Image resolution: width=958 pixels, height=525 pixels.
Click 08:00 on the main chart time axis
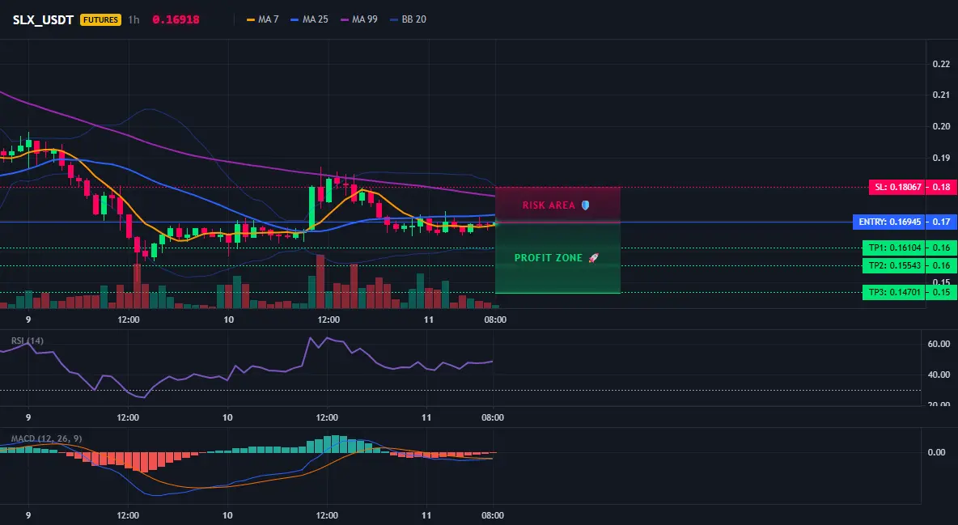tap(495, 320)
